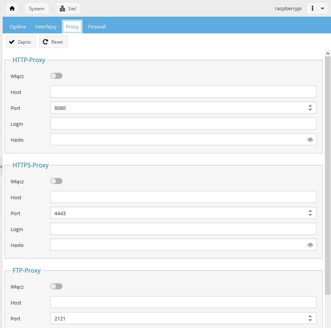Adjust the FTP-Proxy port 2121 spinner
This screenshot has height=328, width=331.
click(310, 318)
